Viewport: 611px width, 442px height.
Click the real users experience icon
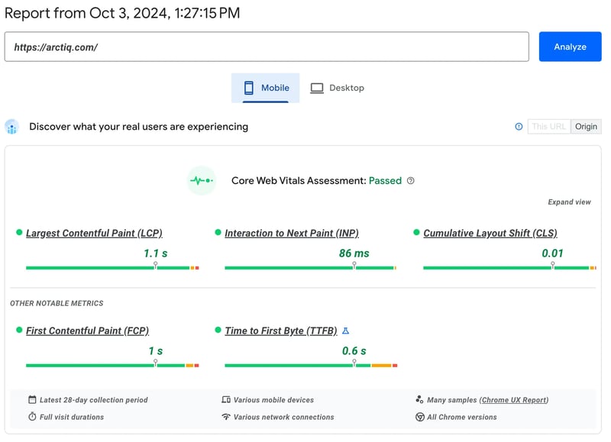(x=11, y=127)
